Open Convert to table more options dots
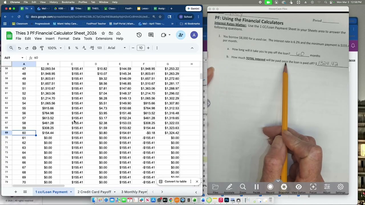Screen dimensions: 365x205 click(x=190, y=181)
